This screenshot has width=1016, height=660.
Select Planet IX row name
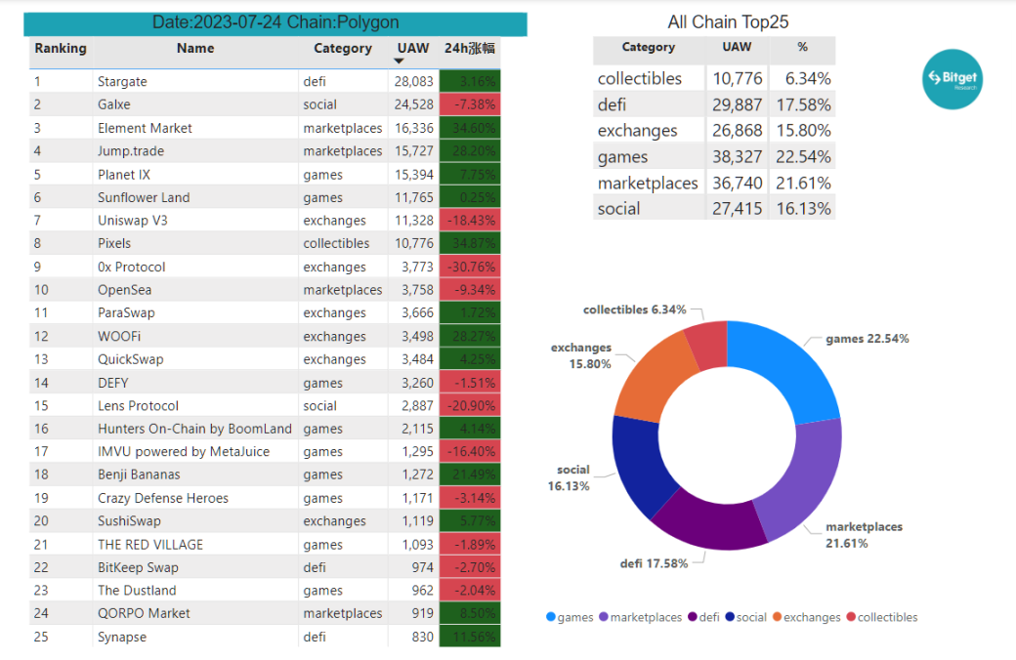(124, 175)
